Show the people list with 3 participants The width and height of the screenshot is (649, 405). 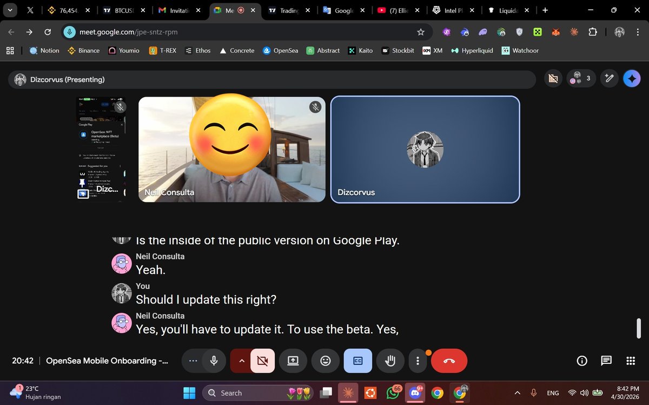(x=581, y=79)
